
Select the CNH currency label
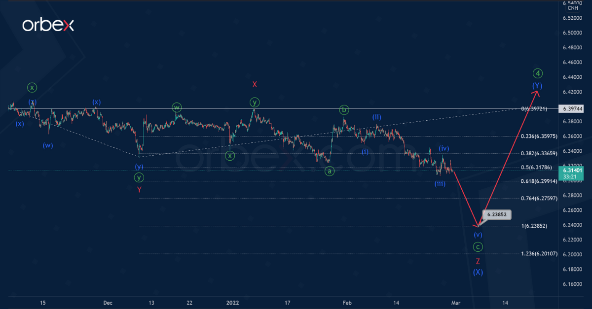coord(573,8)
